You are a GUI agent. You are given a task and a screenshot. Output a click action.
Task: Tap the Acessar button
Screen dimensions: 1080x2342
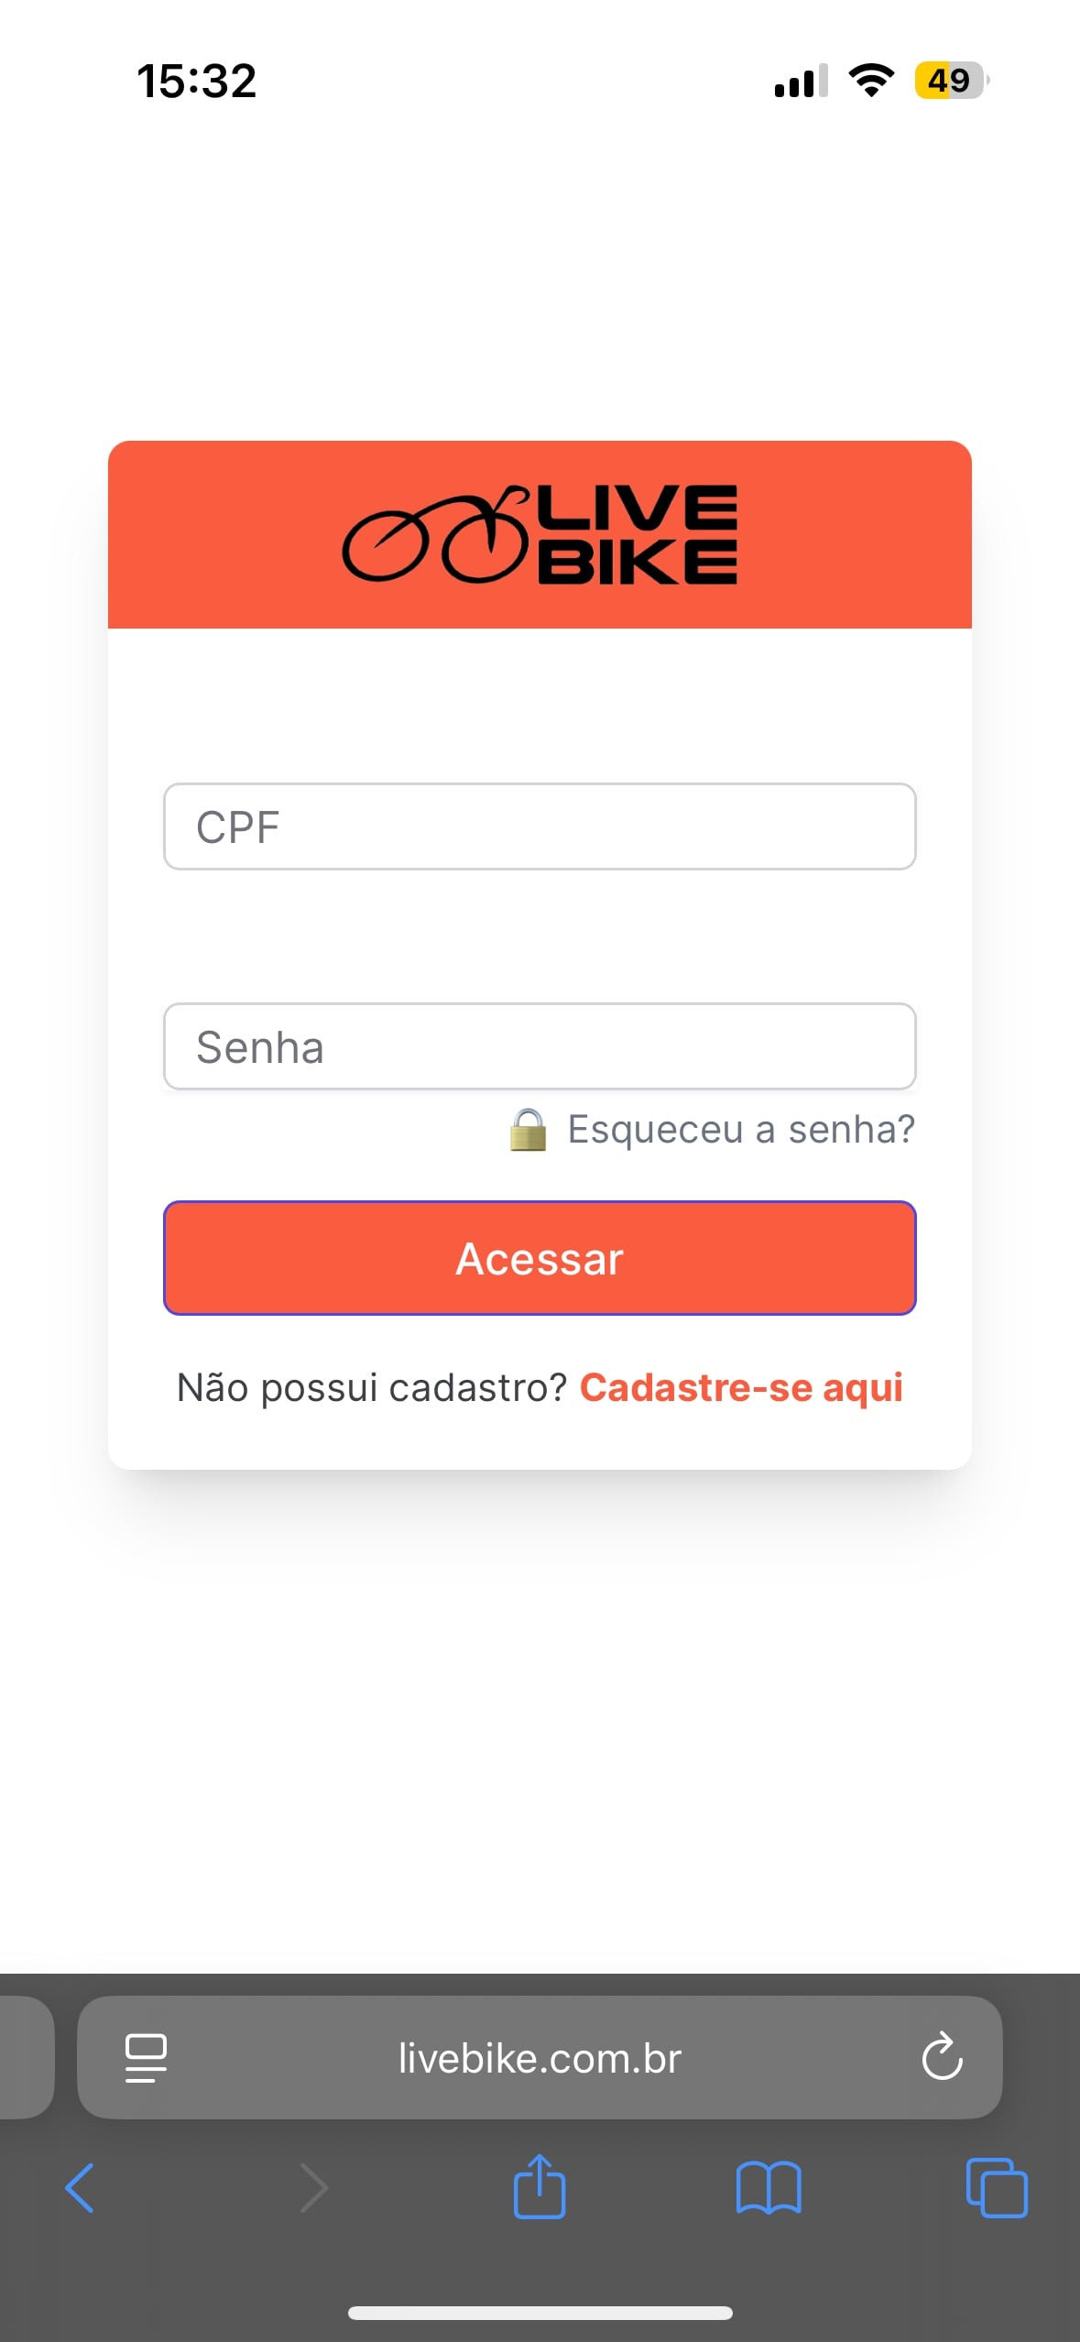click(540, 1258)
